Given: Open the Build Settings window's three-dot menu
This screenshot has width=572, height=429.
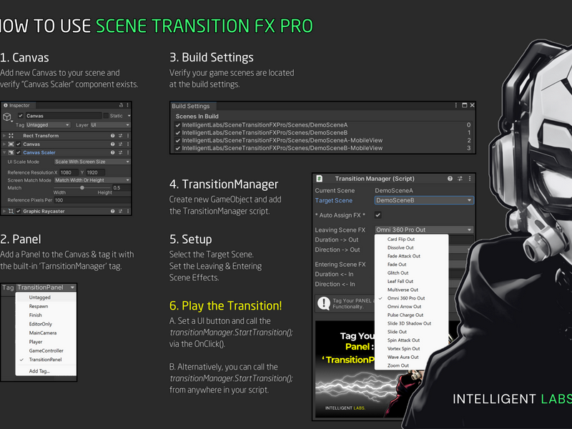Looking at the screenshot, I should tap(455, 105).
